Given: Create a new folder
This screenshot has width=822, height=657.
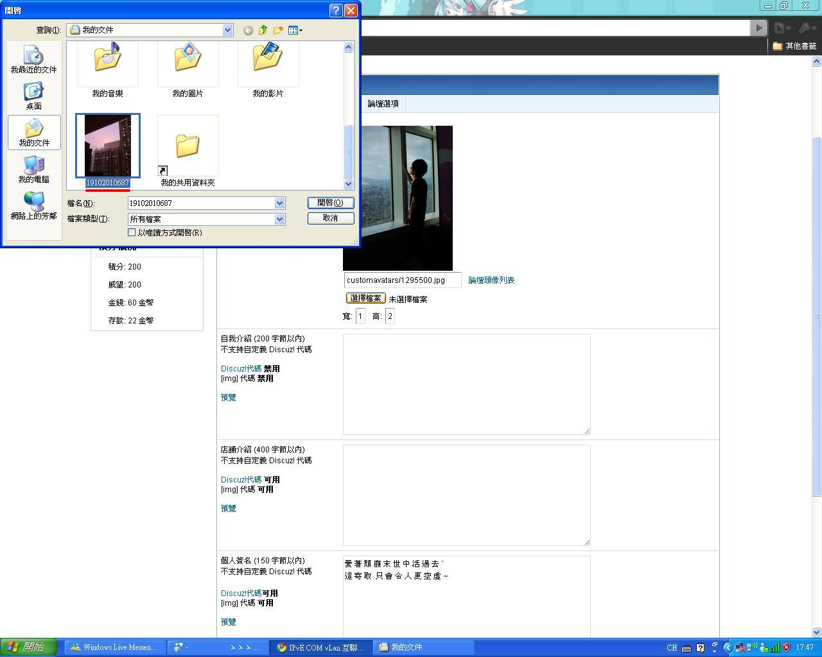Looking at the screenshot, I should tap(278, 30).
